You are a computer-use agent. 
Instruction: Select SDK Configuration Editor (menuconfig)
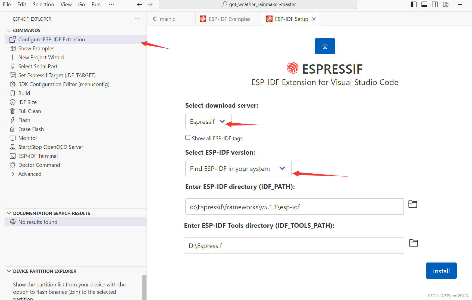pos(76,84)
